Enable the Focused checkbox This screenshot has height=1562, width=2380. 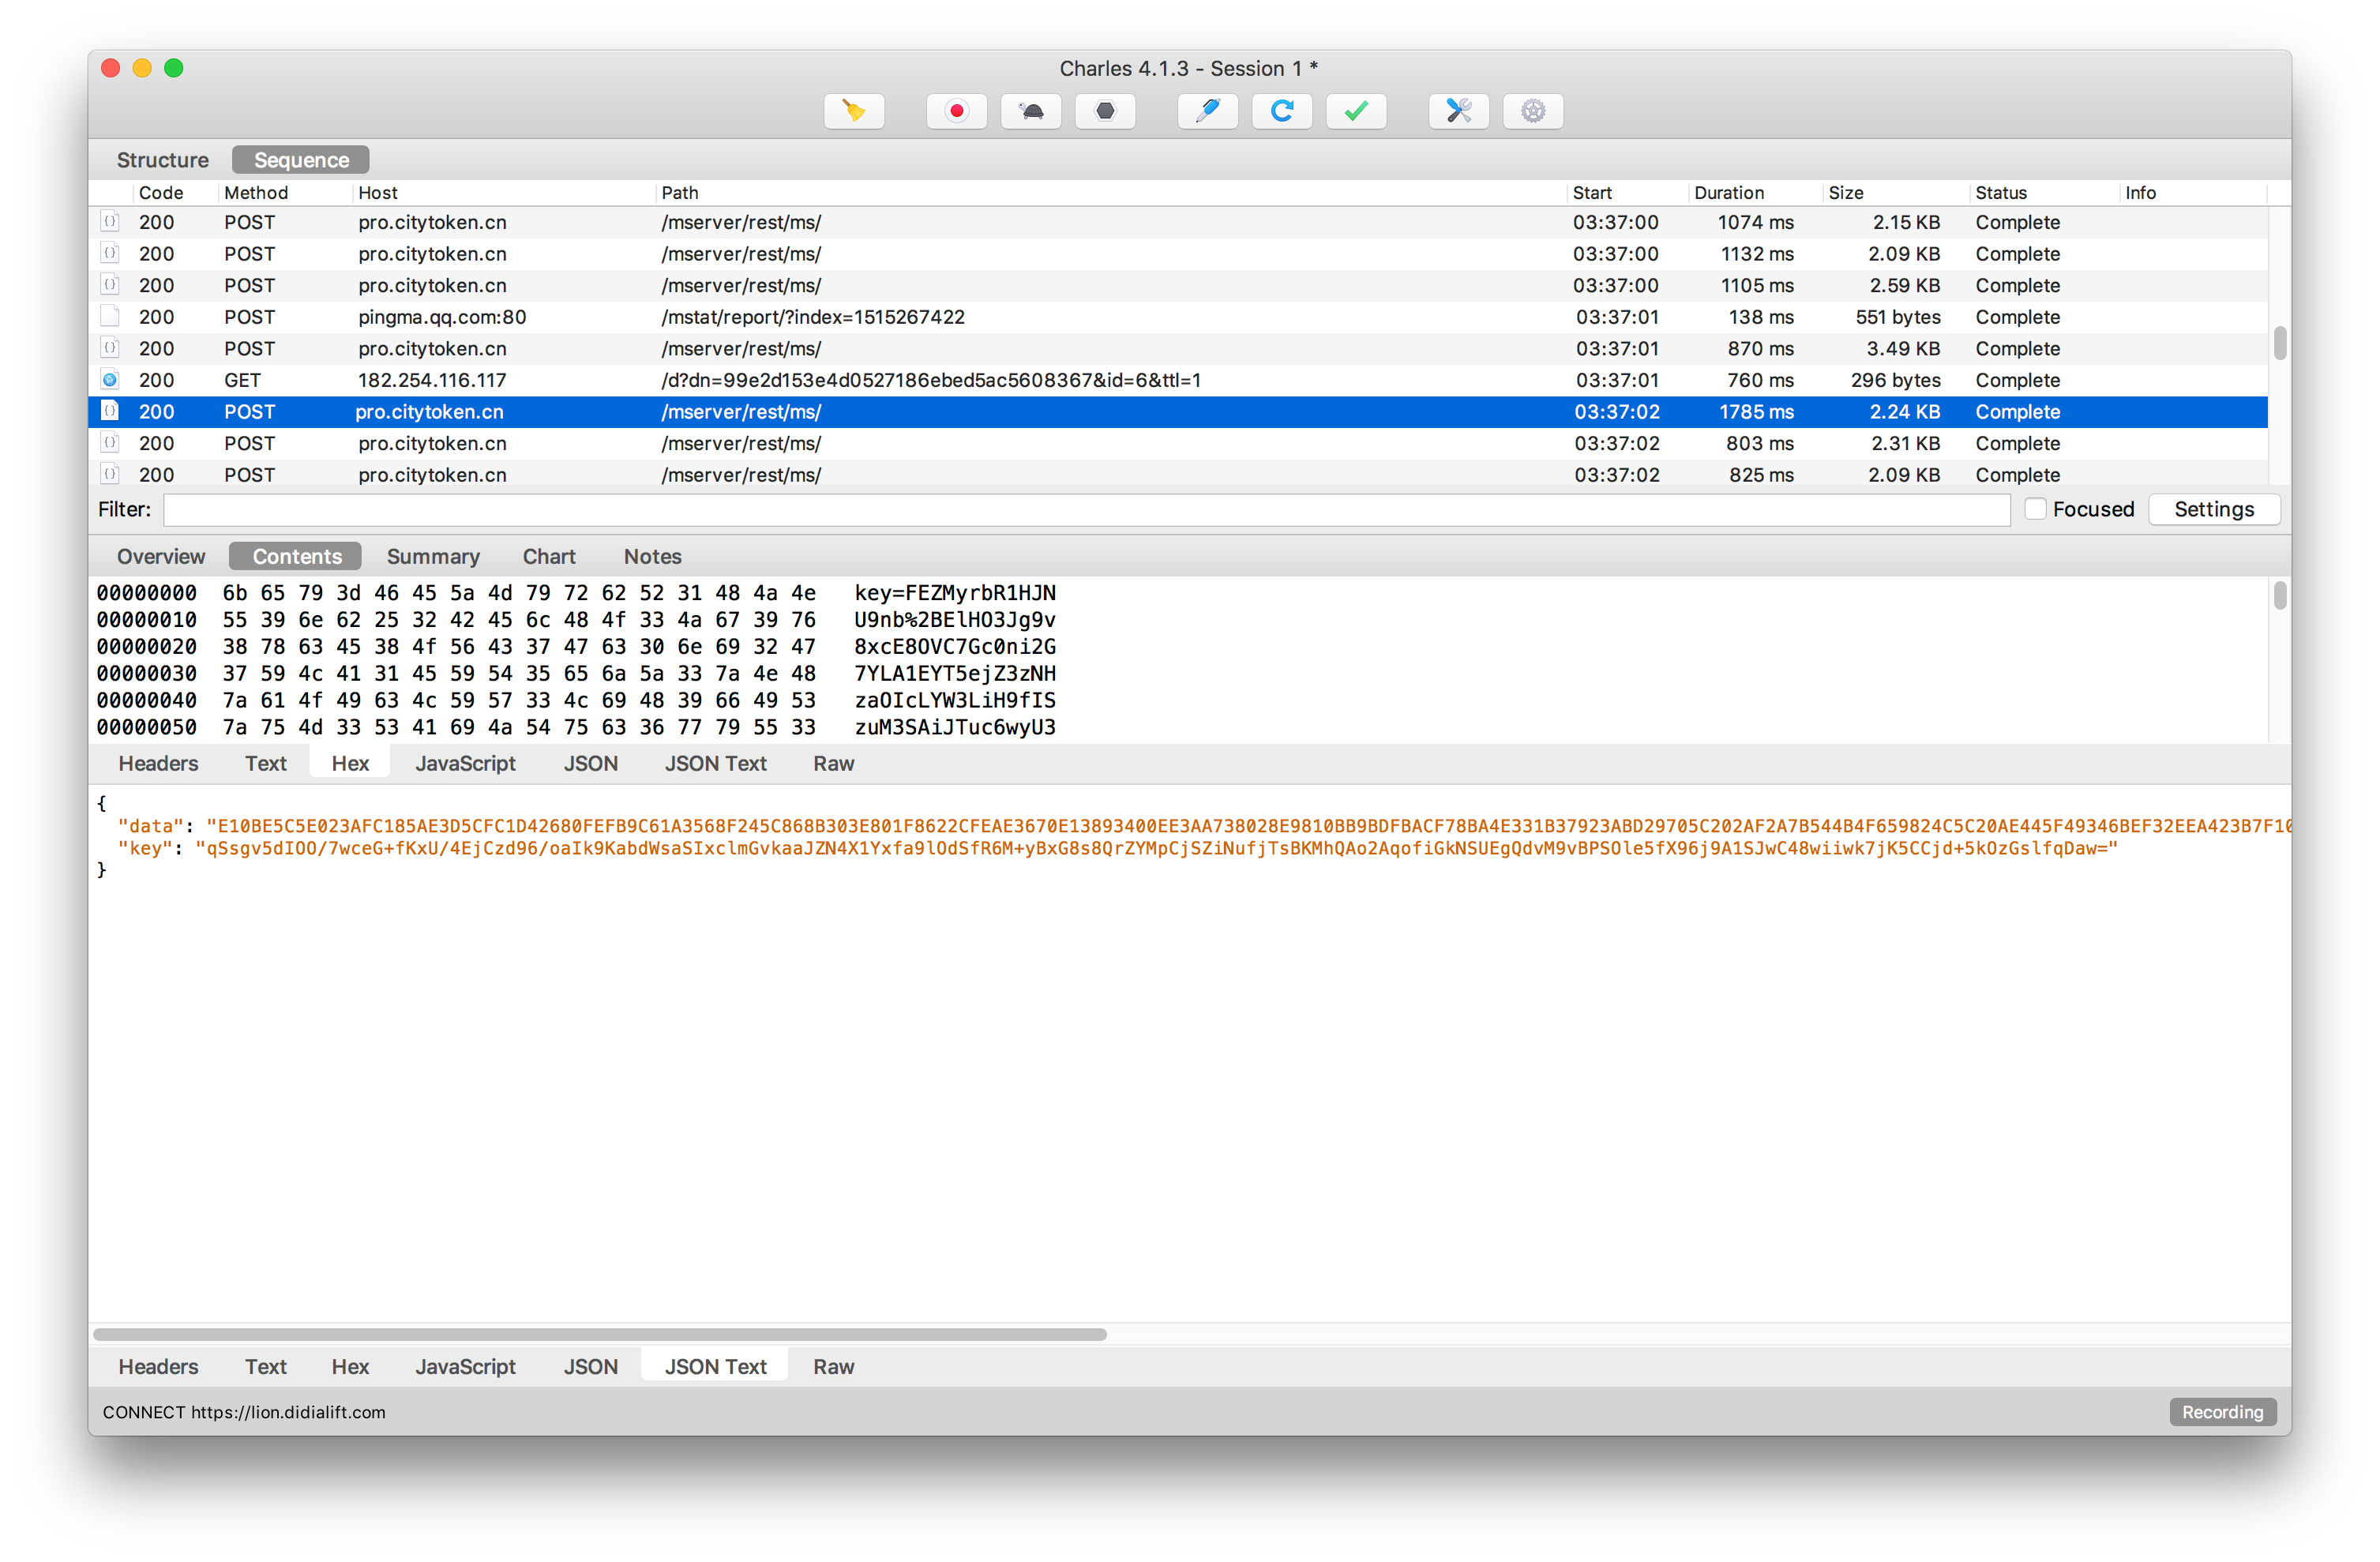coord(2034,509)
